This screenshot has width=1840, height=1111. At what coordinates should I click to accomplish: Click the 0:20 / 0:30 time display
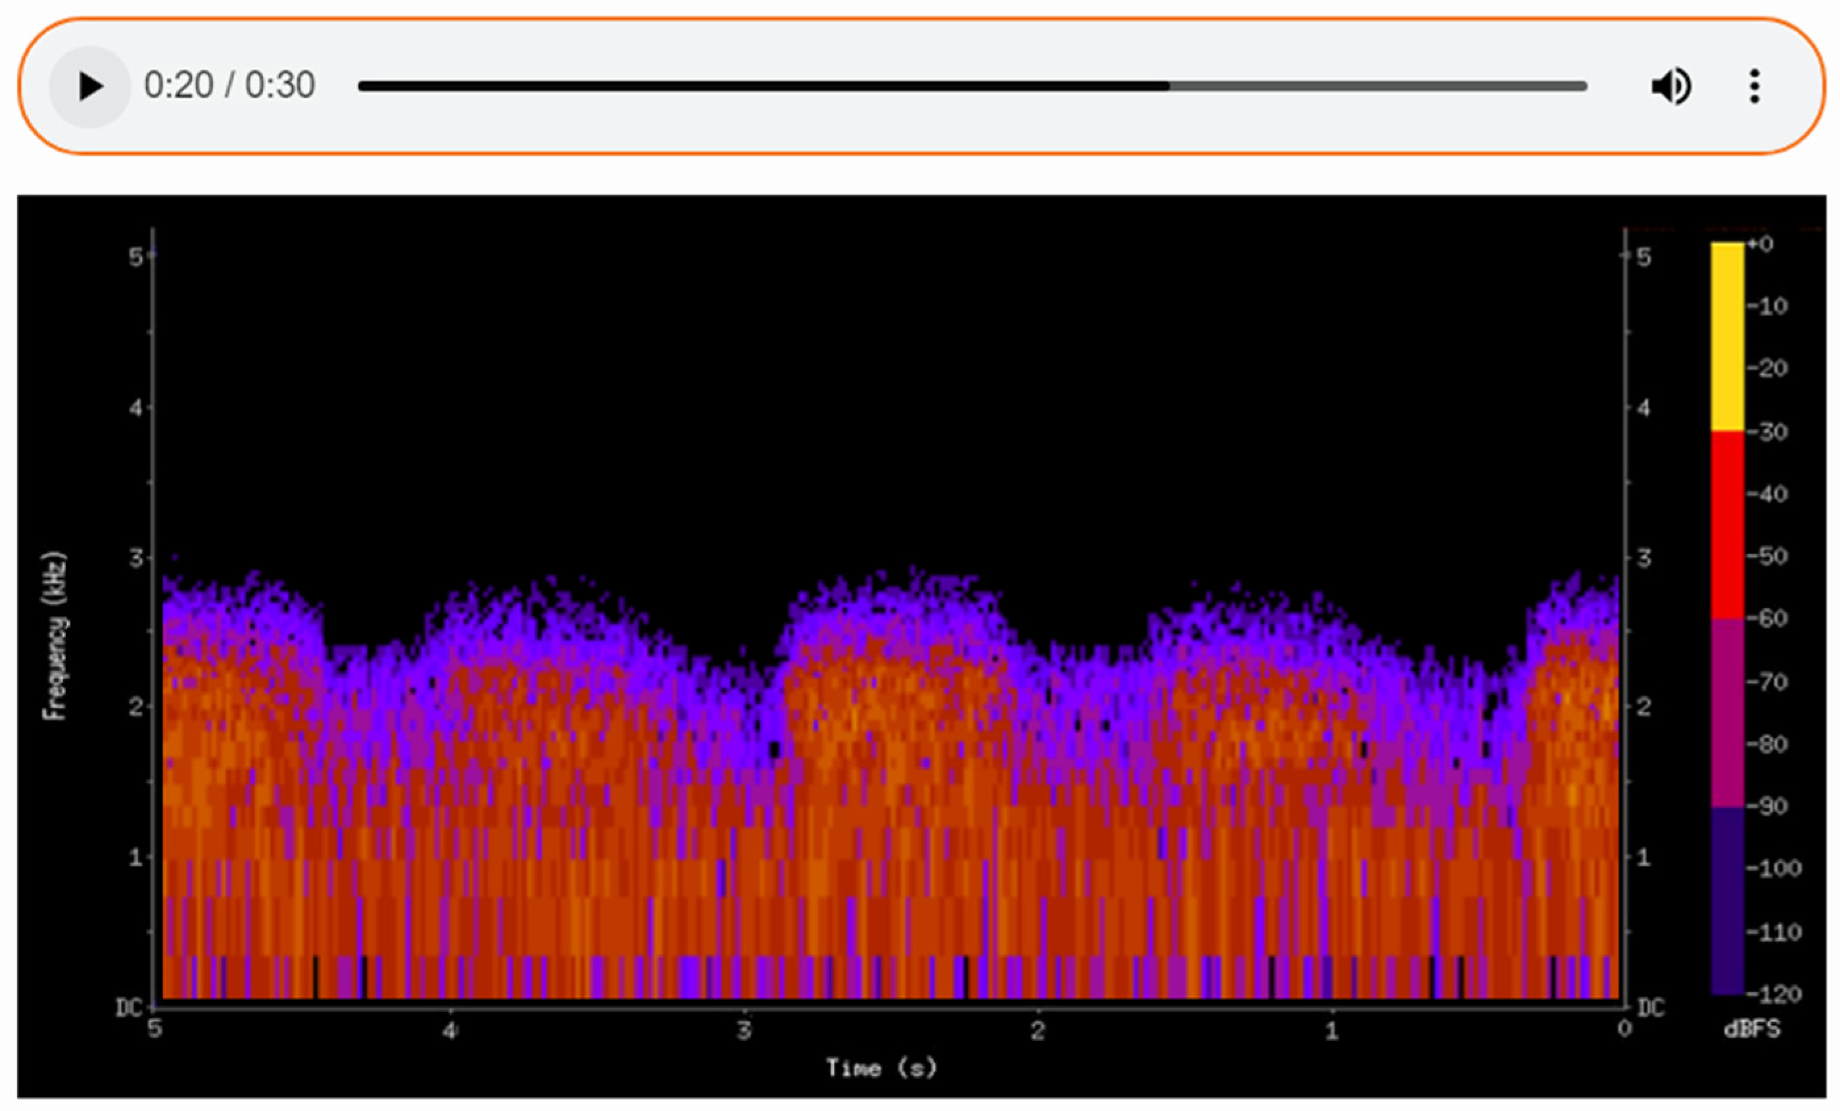click(x=230, y=85)
